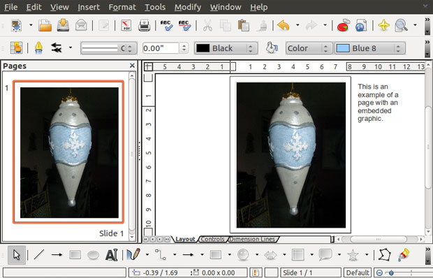Expand the Zoom dropdown arrow
The image size is (433, 278).
(415, 25)
